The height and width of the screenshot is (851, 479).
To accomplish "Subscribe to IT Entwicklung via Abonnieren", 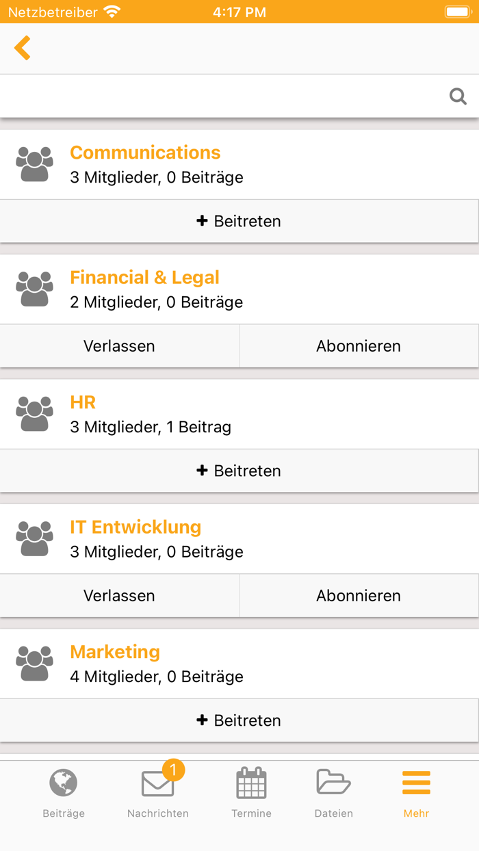I will (x=359, y=596).
